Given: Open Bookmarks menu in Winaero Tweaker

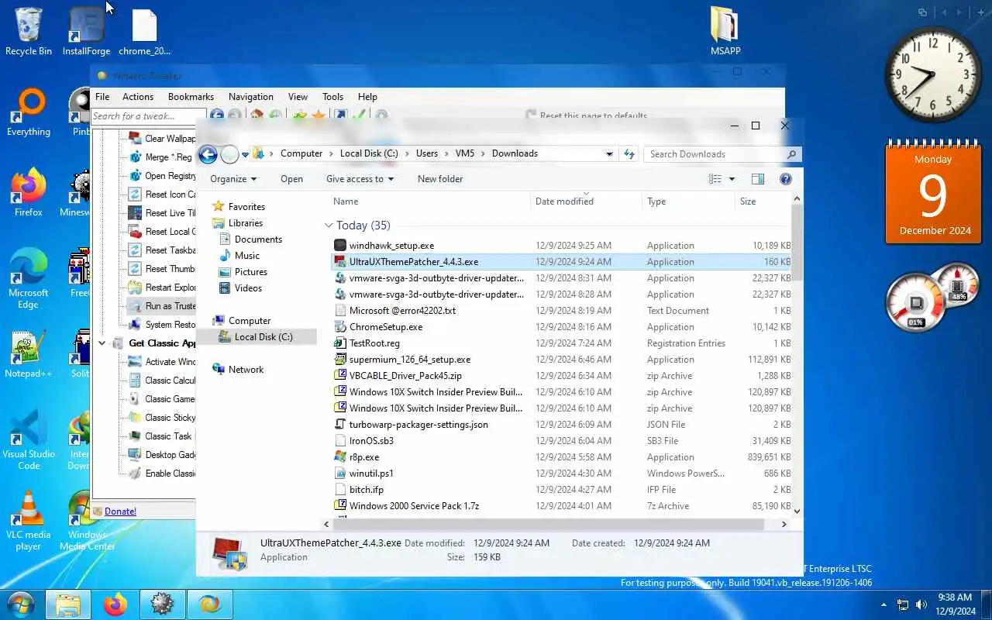Looking at the screenshot, I should (191, 97).
